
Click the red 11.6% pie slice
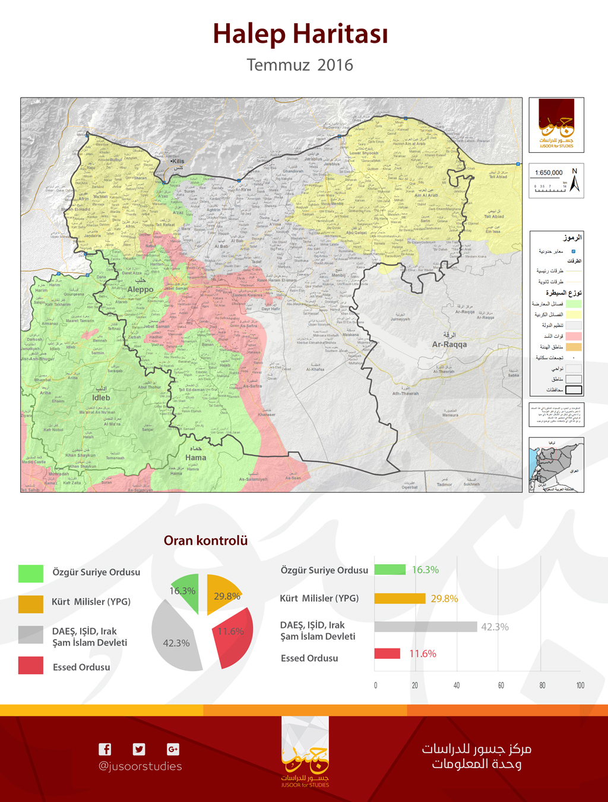(233, 638)
